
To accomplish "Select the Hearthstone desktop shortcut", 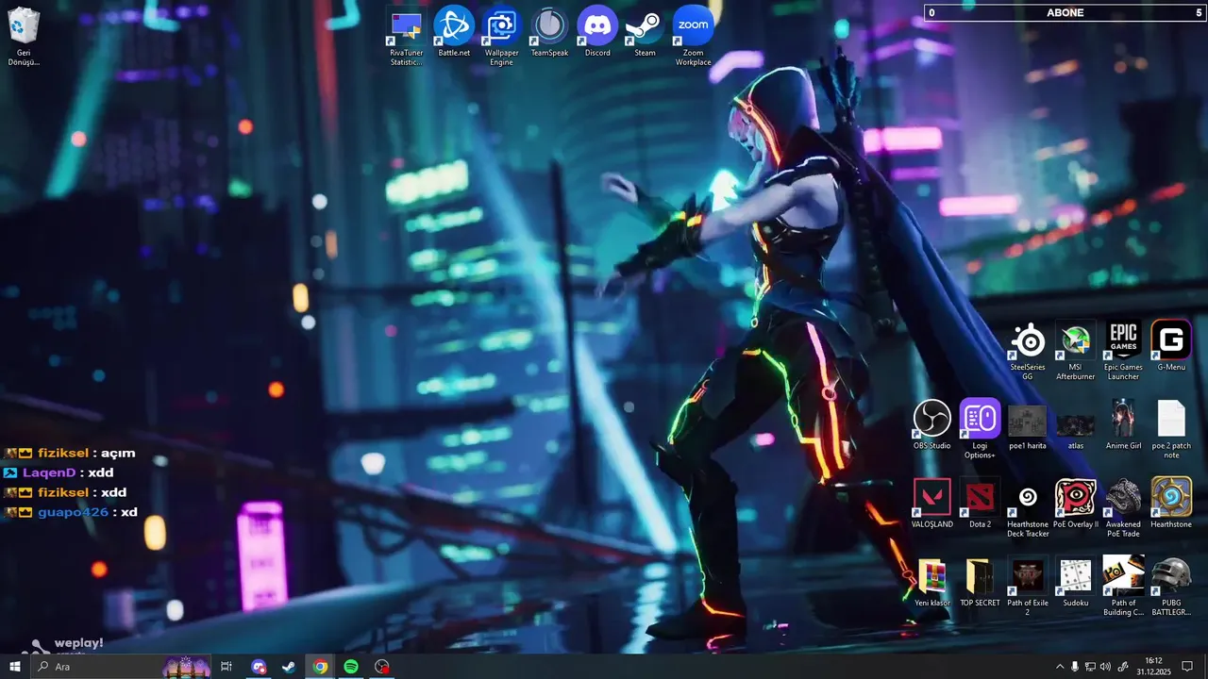I will click(1171, 503).
